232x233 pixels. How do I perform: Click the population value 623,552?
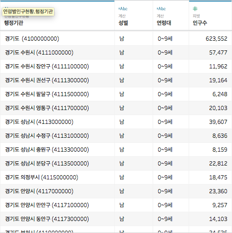tap(216, 39)
